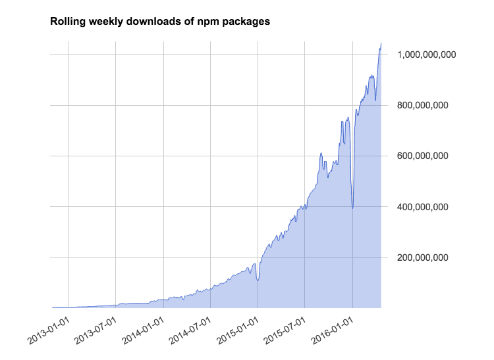
Task: Click the chart title 'Rolling weekly downloads of npm packages'
Action: 160,22
